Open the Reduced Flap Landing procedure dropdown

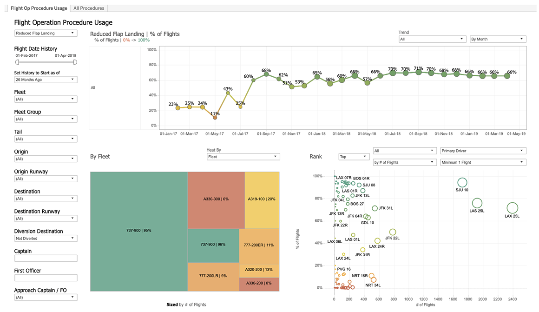point(46,33)
